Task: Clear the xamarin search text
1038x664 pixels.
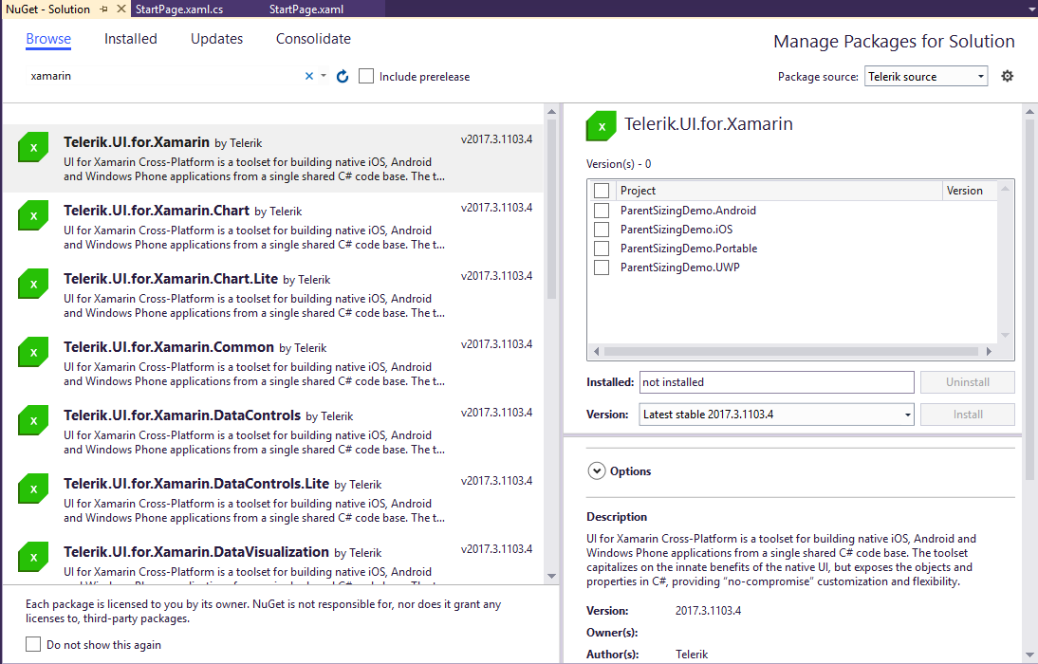Action: 308,76
